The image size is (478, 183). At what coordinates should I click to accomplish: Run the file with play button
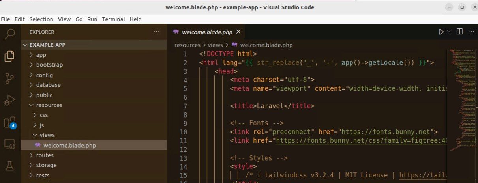coord(441,32)
